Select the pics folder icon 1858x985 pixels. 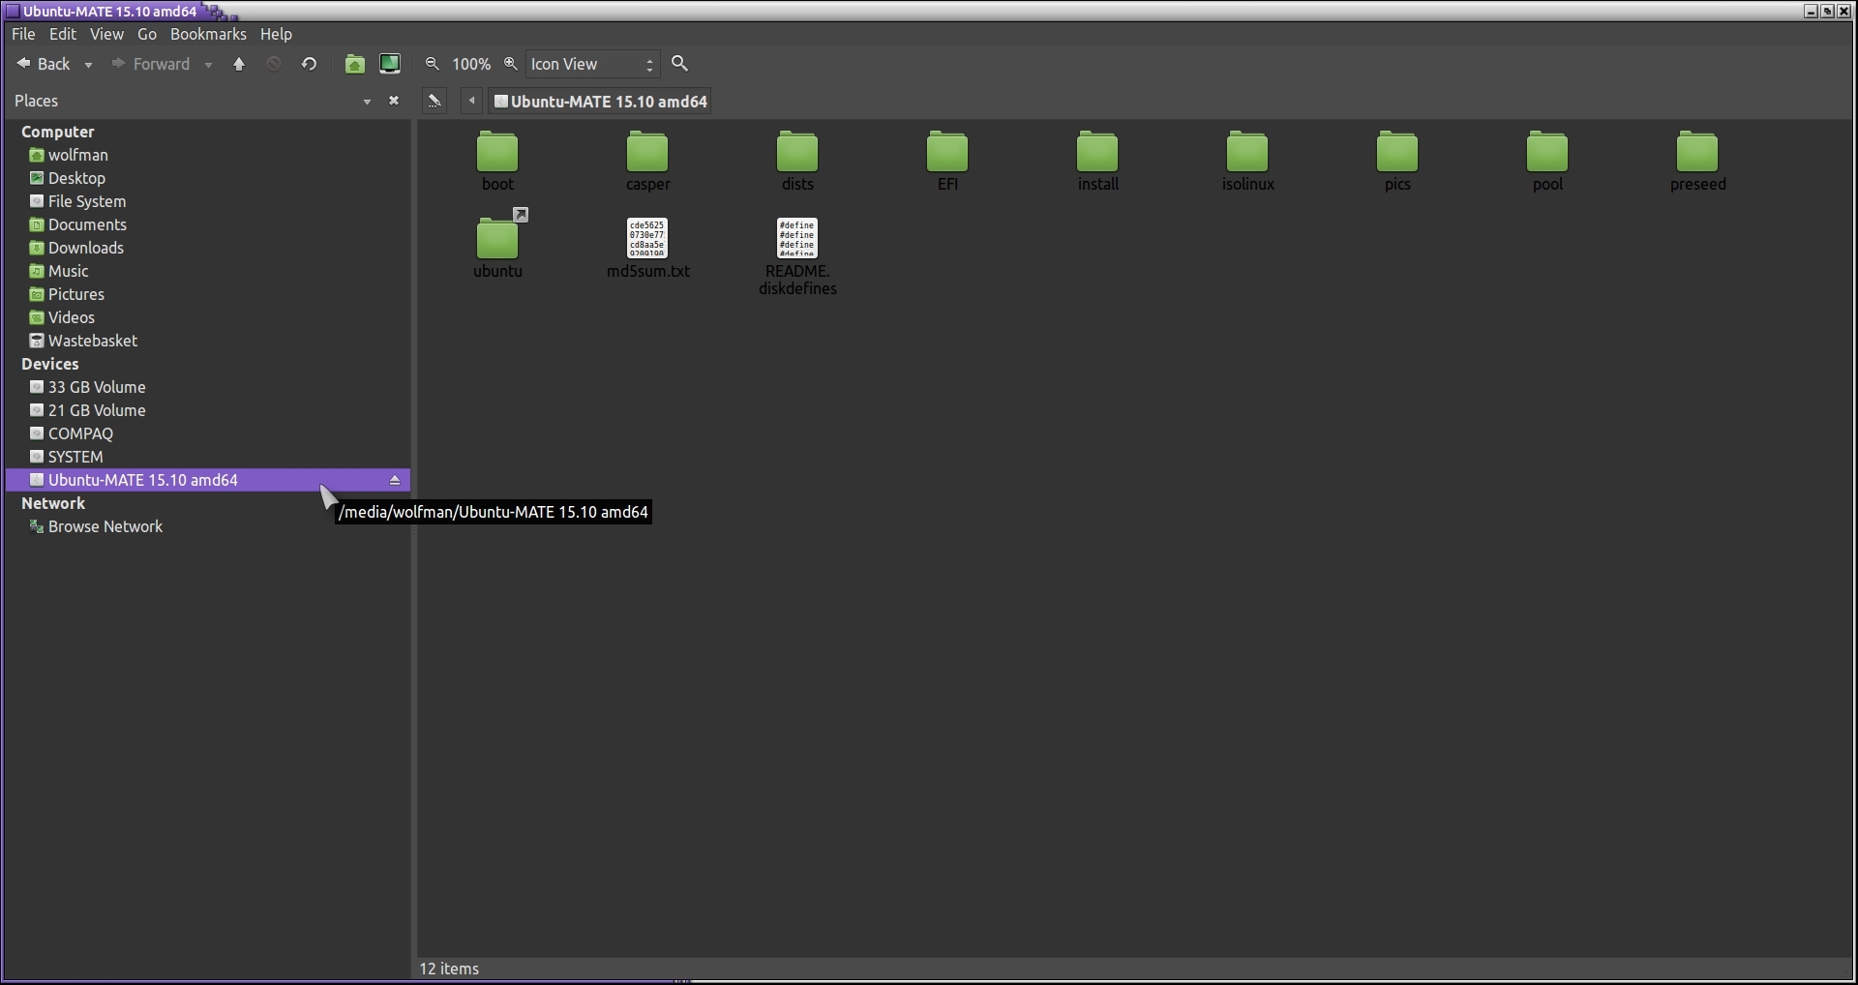click(1397, 152)
